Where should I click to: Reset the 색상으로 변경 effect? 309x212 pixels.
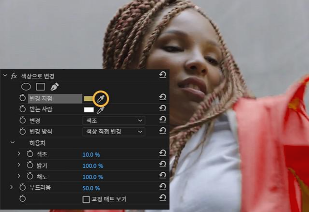[x=162, y=75]
